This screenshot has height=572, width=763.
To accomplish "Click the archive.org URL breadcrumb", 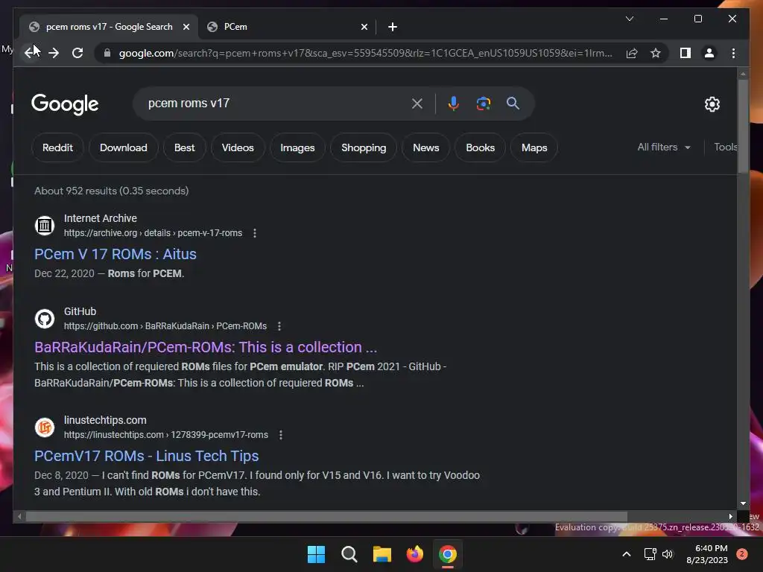I will pyautogui.click(x=153, y=233).
